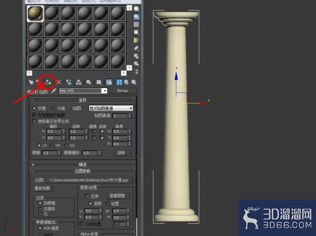Image resolution: width=316 pixels, height=236 pixels.
Task: Click the U offset spinner arrows
Action: [x=64, y=131]
